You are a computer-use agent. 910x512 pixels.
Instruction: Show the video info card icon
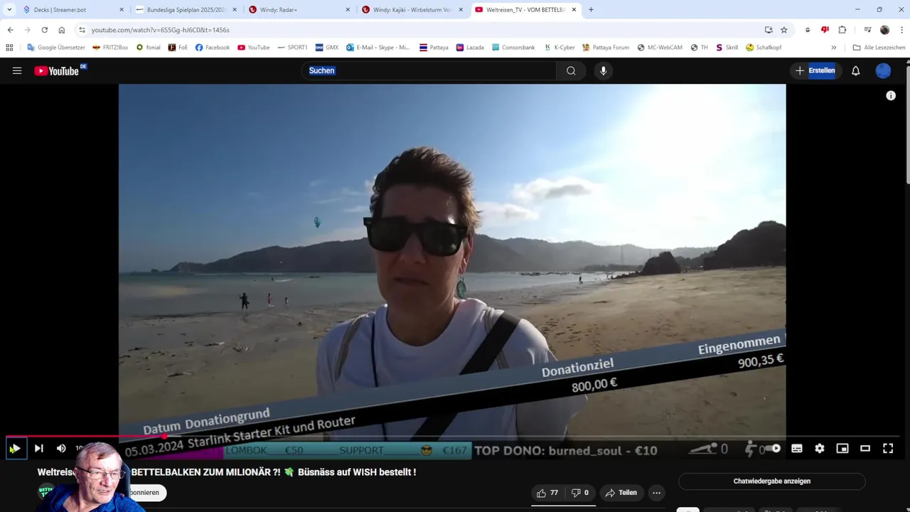pos(891,95)
